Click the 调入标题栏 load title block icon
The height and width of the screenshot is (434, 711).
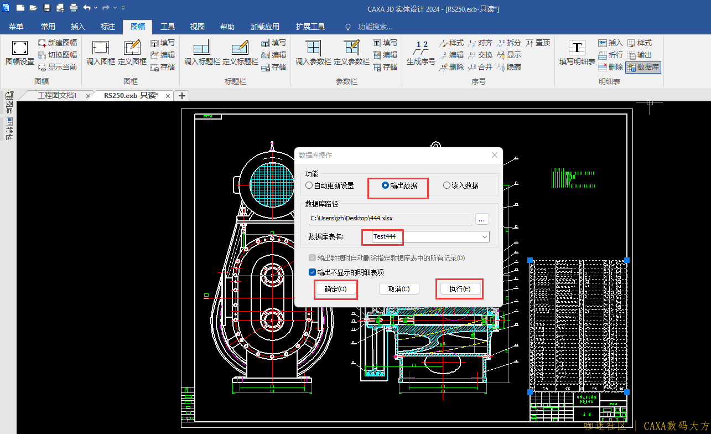(x=202, y=49)
